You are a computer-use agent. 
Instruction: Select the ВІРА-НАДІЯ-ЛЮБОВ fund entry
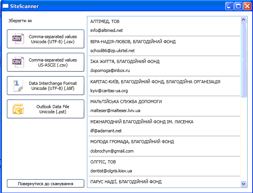click(x=164, y=46)
